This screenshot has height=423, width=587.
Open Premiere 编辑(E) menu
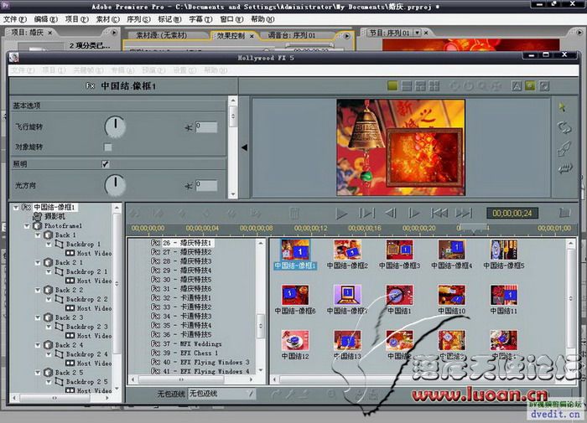[45, 19]
